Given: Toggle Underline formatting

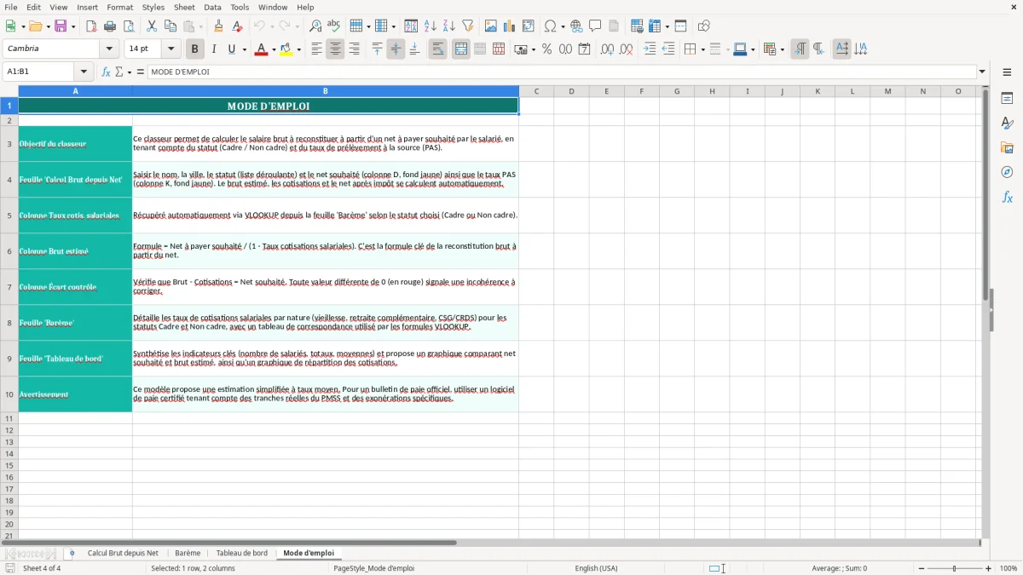Looking at the screenshot, I should pos(231,49).
